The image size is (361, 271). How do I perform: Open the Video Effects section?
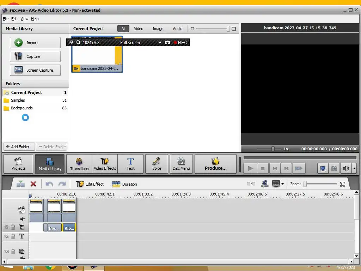tap(105, 164)
